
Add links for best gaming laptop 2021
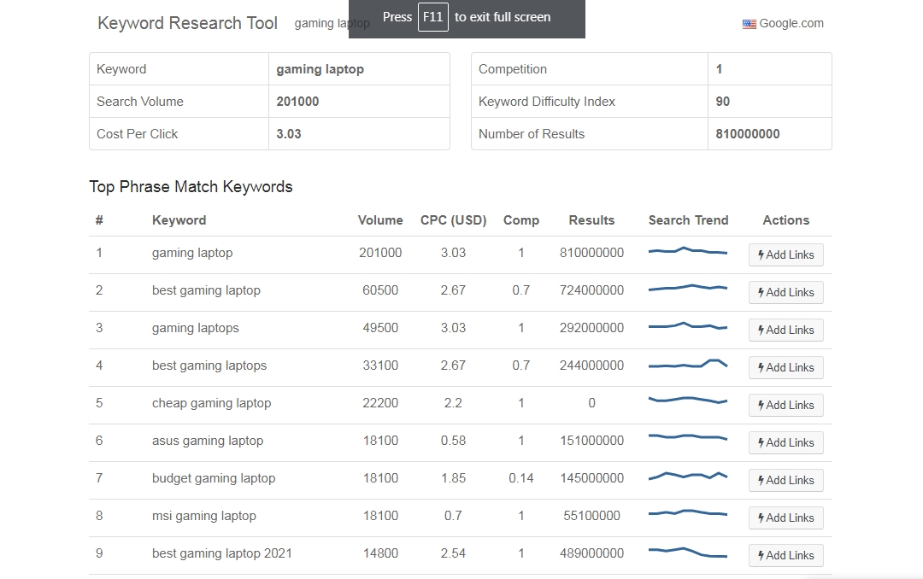click(785, 555)
